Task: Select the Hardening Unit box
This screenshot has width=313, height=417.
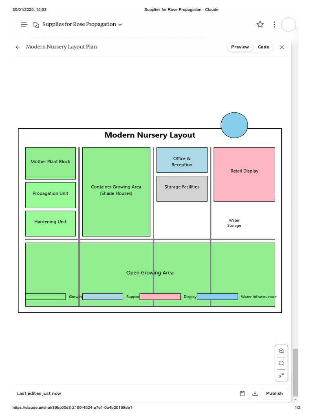Action: pyautogui.click(x=50, y=224)
